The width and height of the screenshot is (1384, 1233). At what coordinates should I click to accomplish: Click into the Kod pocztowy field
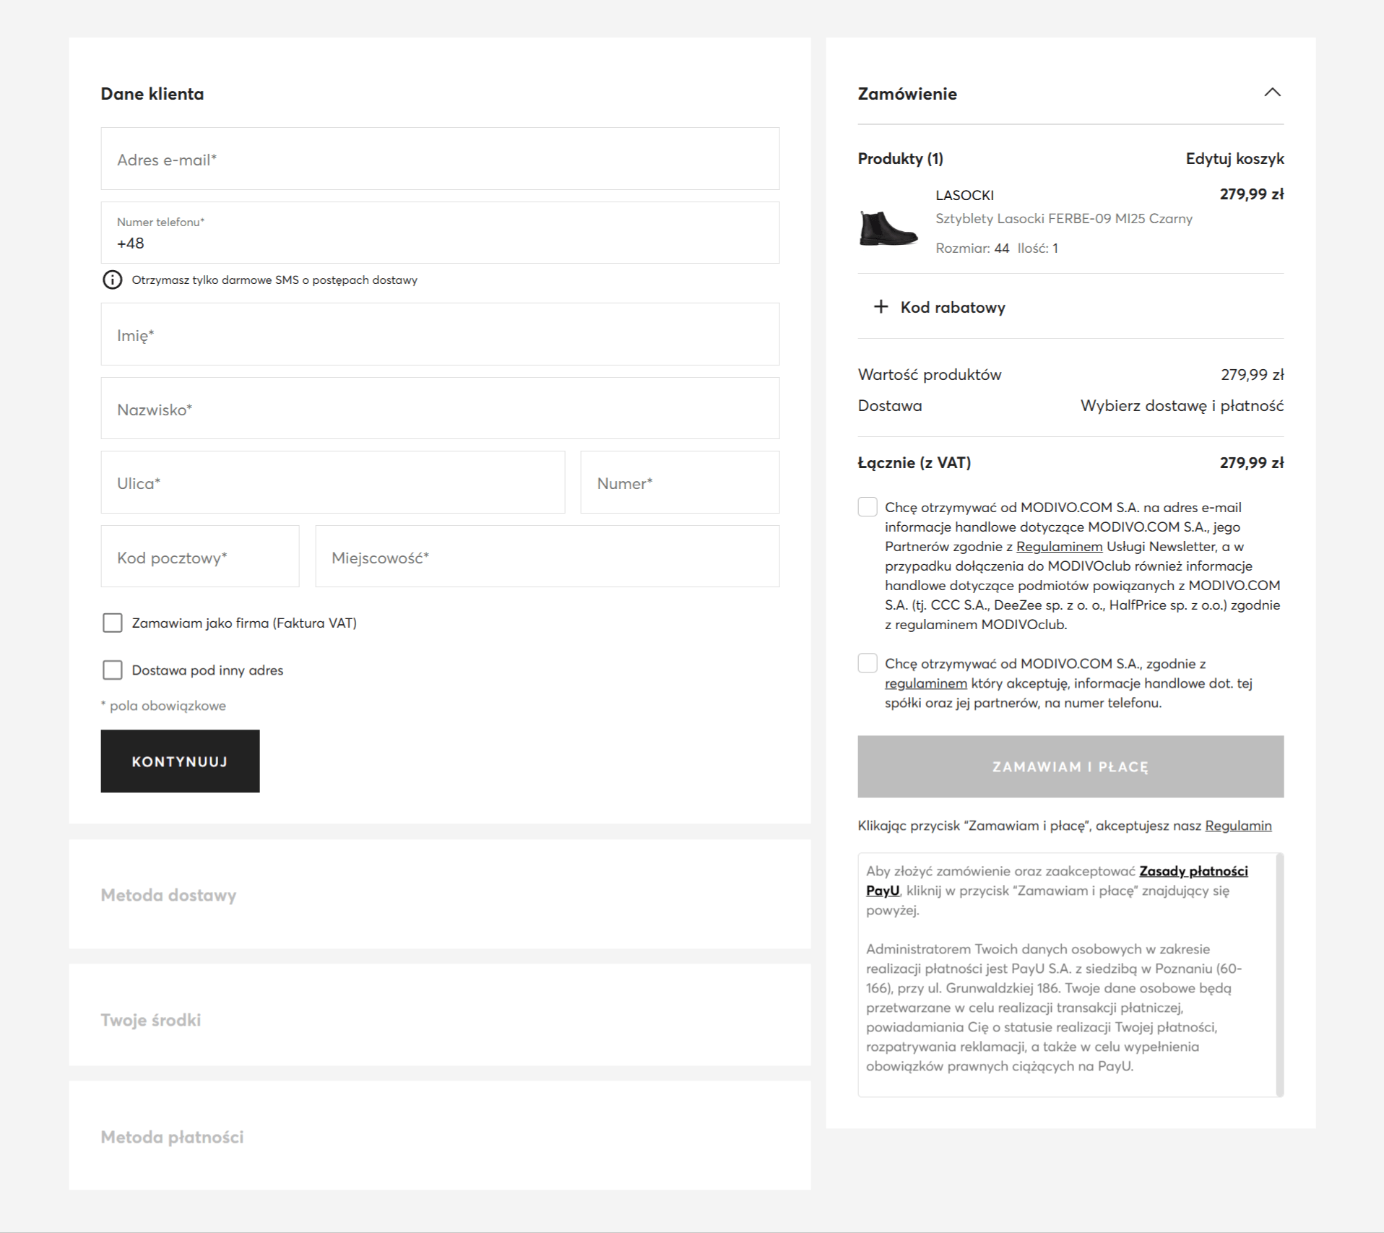click(200, 557)
